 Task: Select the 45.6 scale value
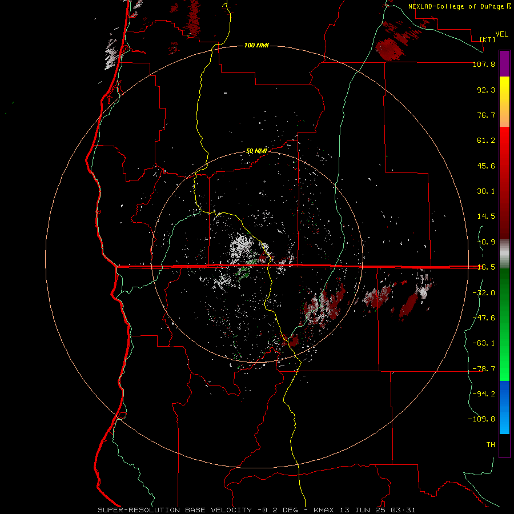click(486, 166)
